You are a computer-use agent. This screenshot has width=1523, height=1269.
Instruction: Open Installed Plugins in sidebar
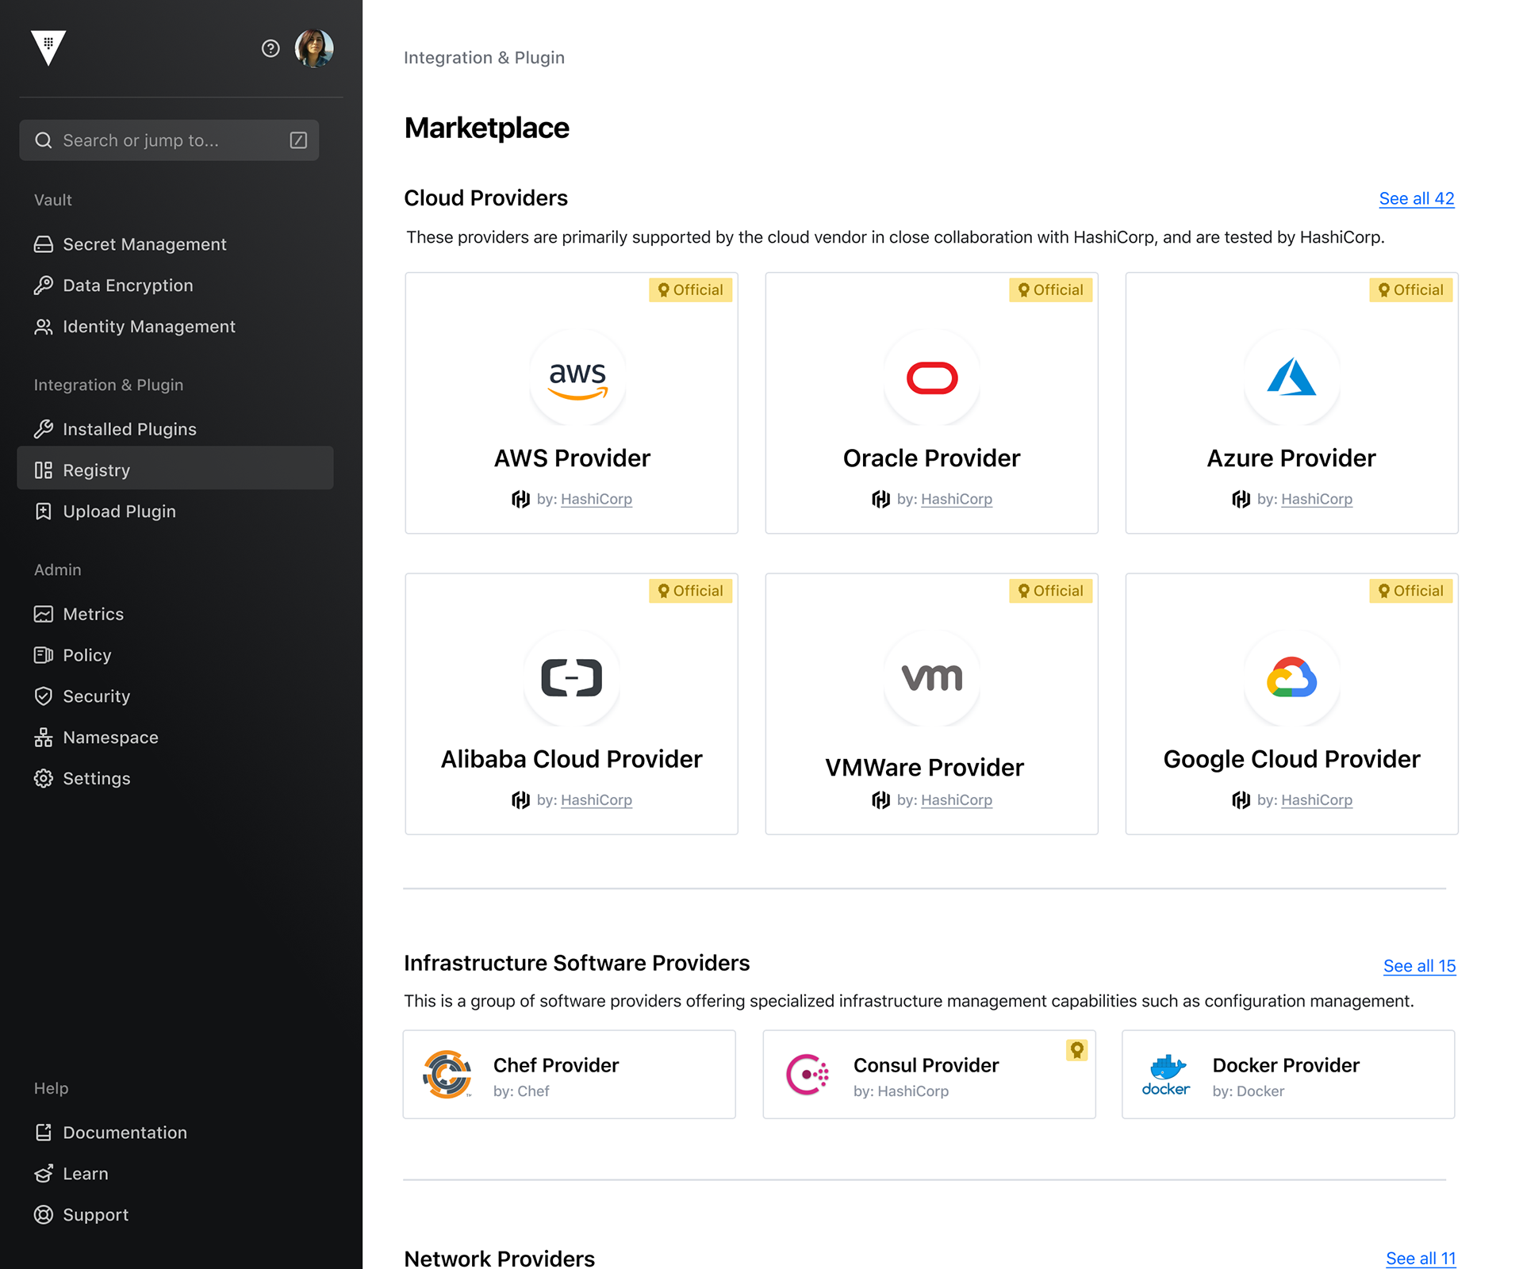coord(129,429)
